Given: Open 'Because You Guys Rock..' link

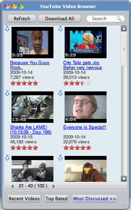Looking at the screenshot, I should [30, 65].
